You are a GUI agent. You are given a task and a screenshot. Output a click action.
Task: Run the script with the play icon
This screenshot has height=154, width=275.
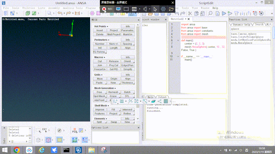tap(224, 13)
